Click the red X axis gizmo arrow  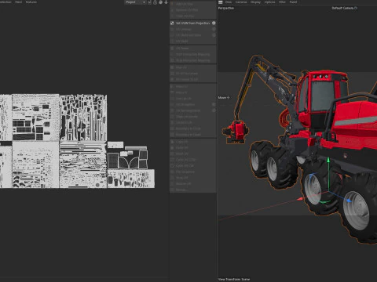click(x=301, y=199)
